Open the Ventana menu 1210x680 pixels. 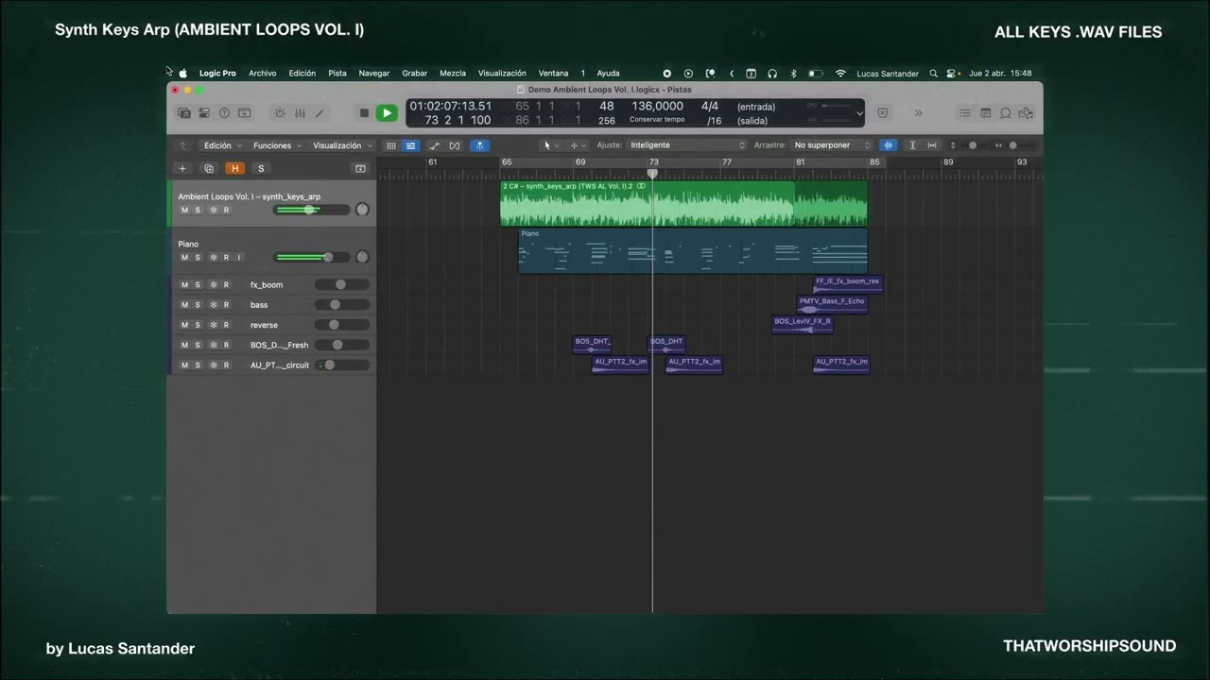(553, 73)
